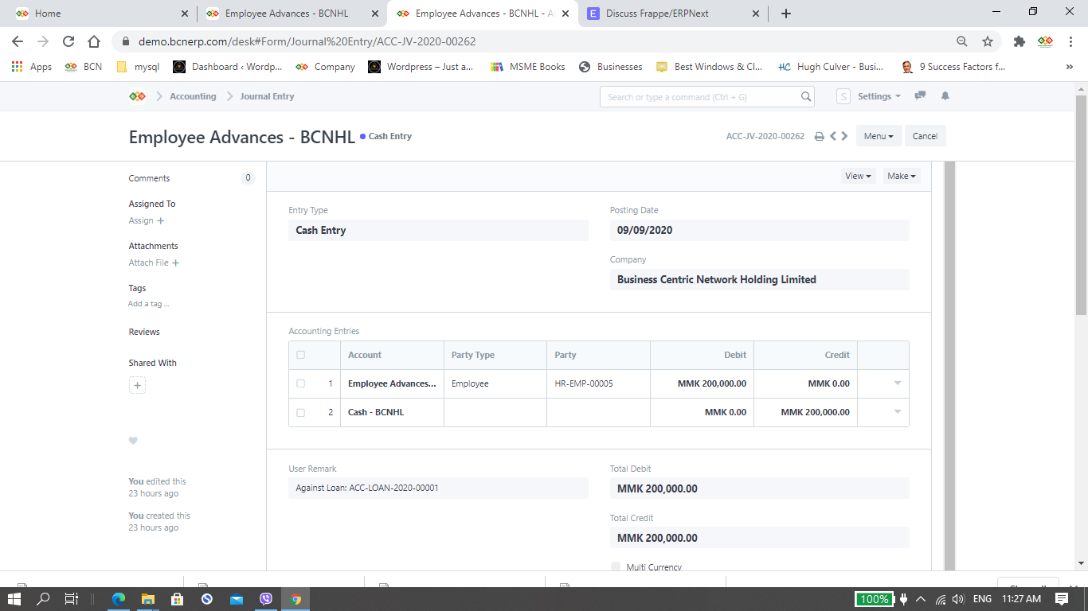
Task: Add an assignee with the Assign plus
Action: (x=161, y=220)
